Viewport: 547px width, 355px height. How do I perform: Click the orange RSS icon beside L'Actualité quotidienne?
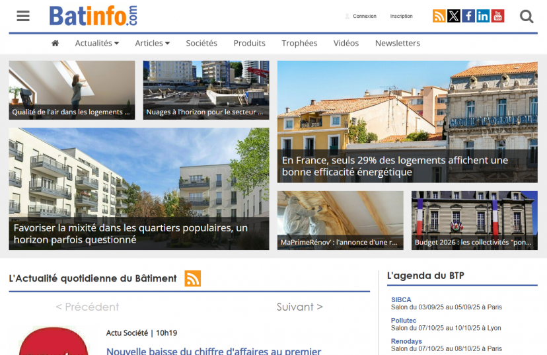[192, 278]
